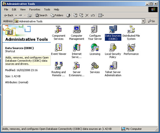Open the Performance monitor icon
The width and height of the screenshot is (160, 133).
point(131,47)
